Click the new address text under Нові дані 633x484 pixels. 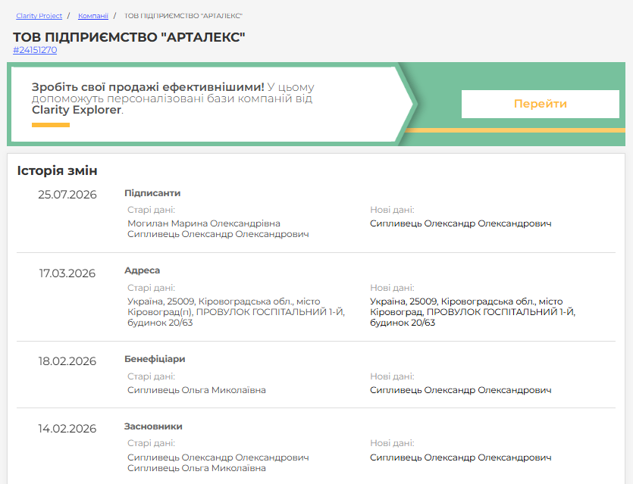(x=473, y=312)
